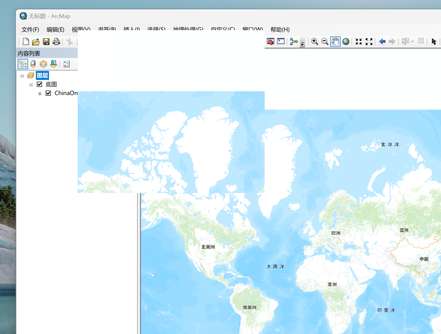Open the 帮助(H) menu
441x334 pixels.
280,30
